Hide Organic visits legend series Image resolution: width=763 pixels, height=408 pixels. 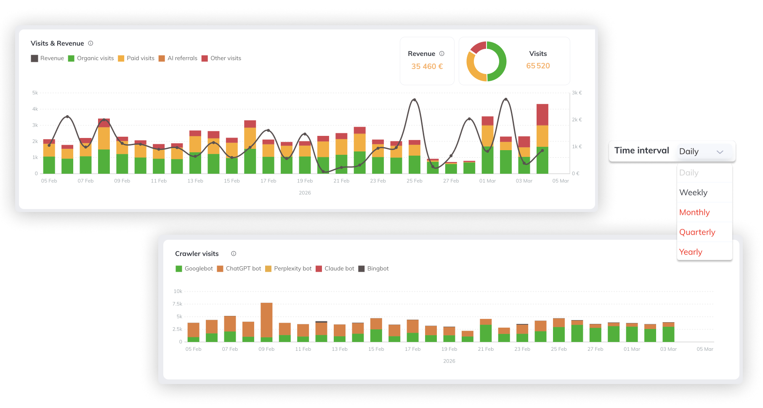click(x=91, y=58)
